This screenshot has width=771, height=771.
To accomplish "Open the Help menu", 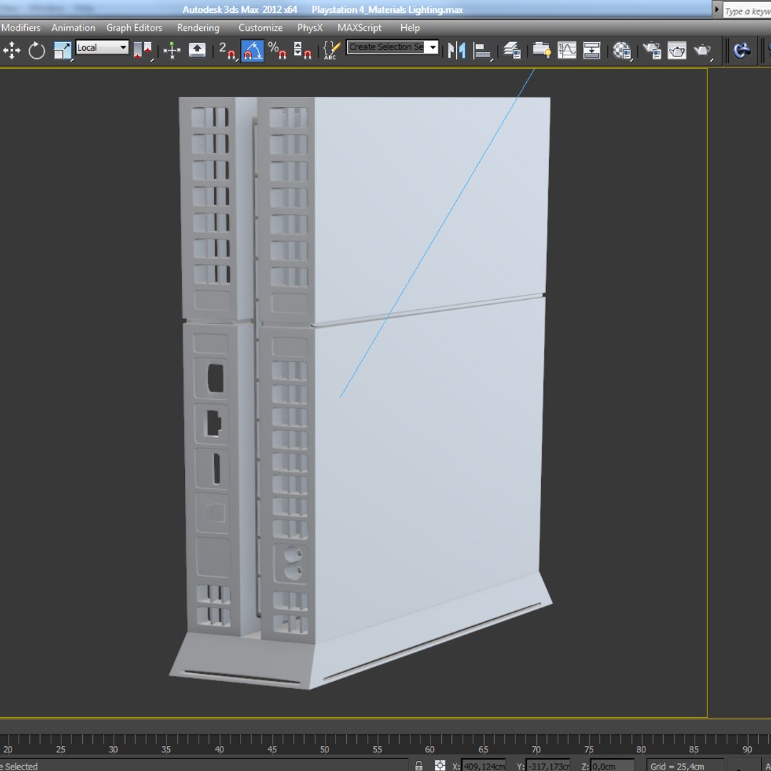I will 410,28.
